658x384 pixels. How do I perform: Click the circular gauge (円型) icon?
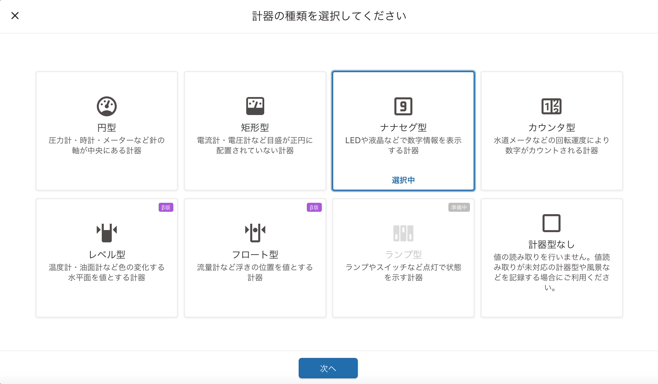point(106,106)
